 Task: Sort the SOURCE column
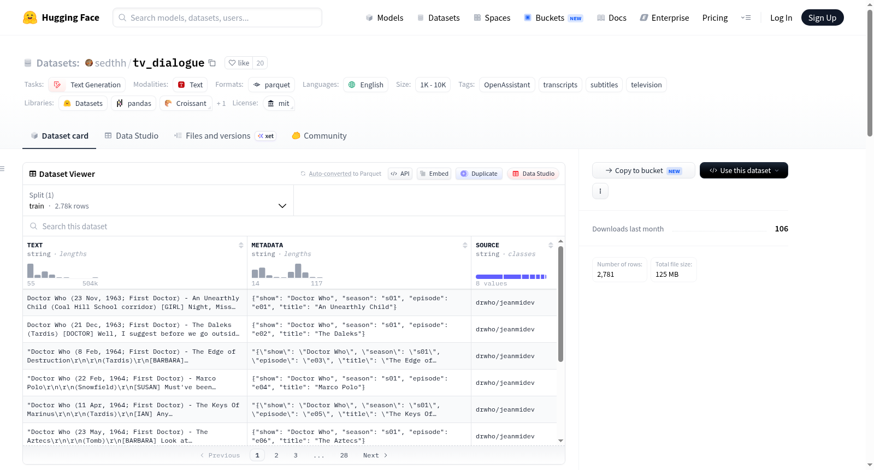click(551, 245)
